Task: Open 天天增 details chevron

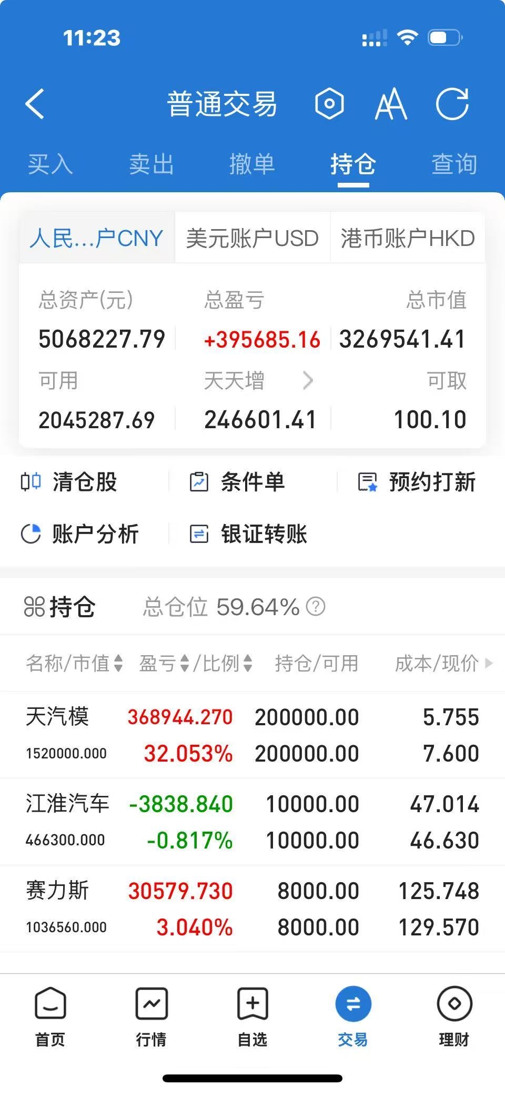Action: coord(308,380)
